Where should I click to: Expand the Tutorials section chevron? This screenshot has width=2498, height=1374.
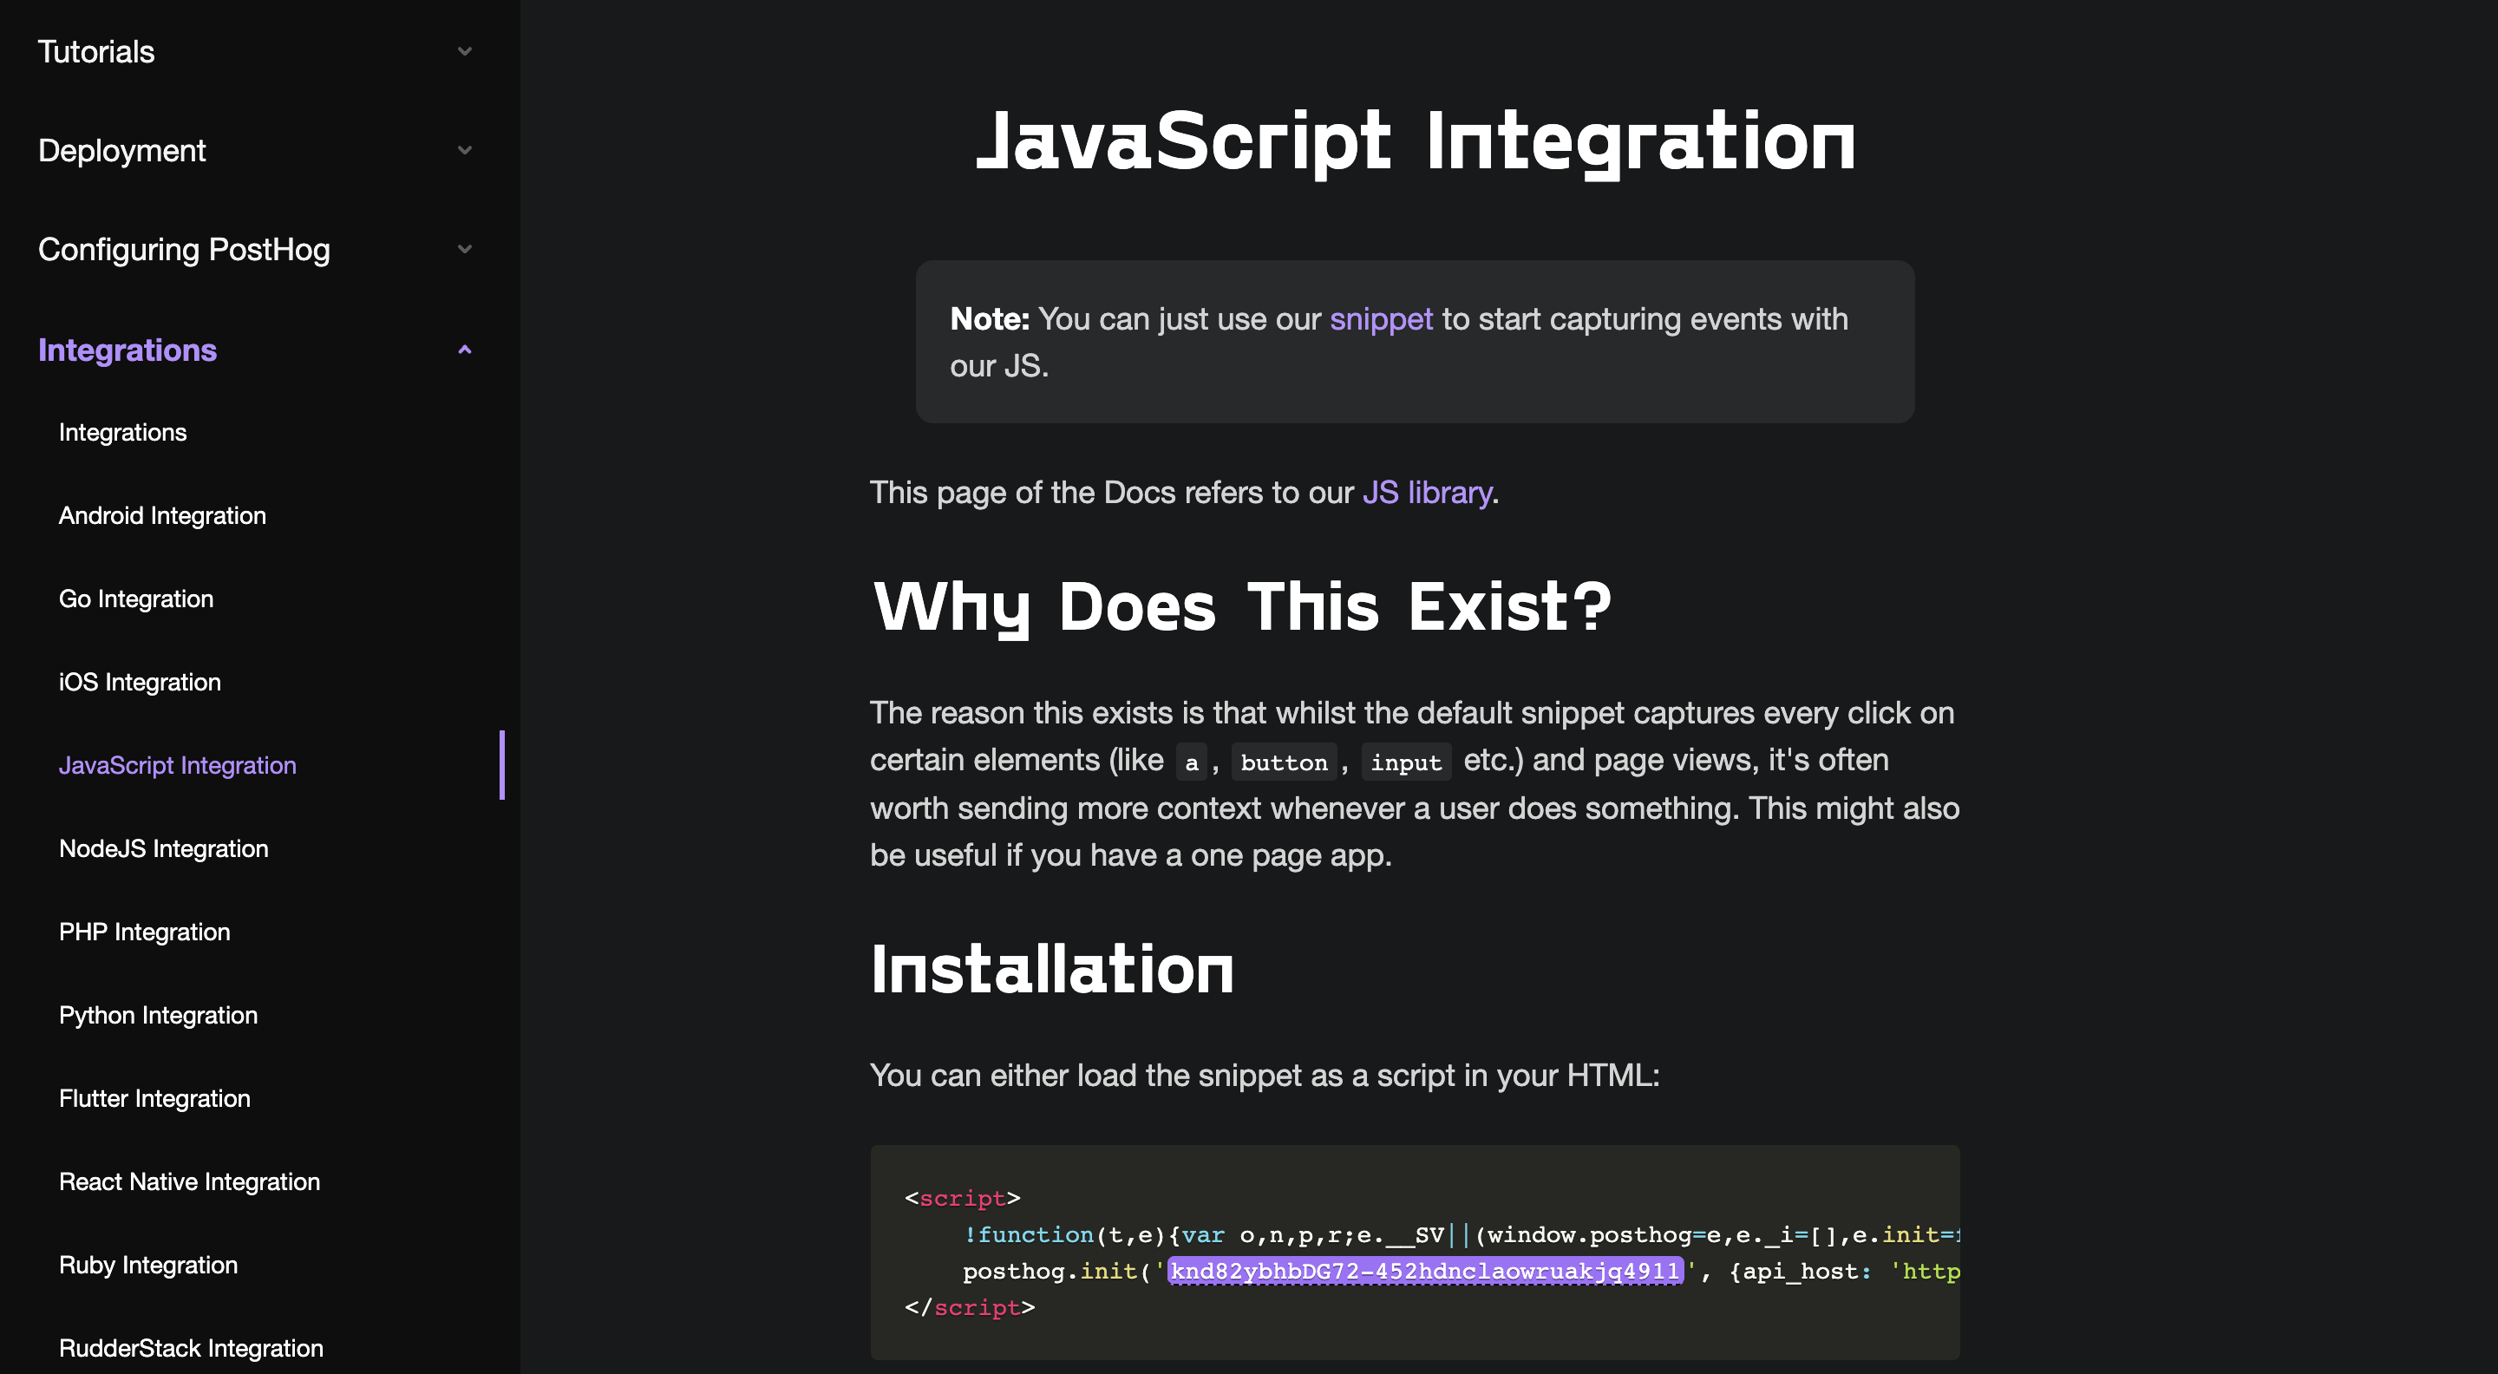[x=465, y=51]
